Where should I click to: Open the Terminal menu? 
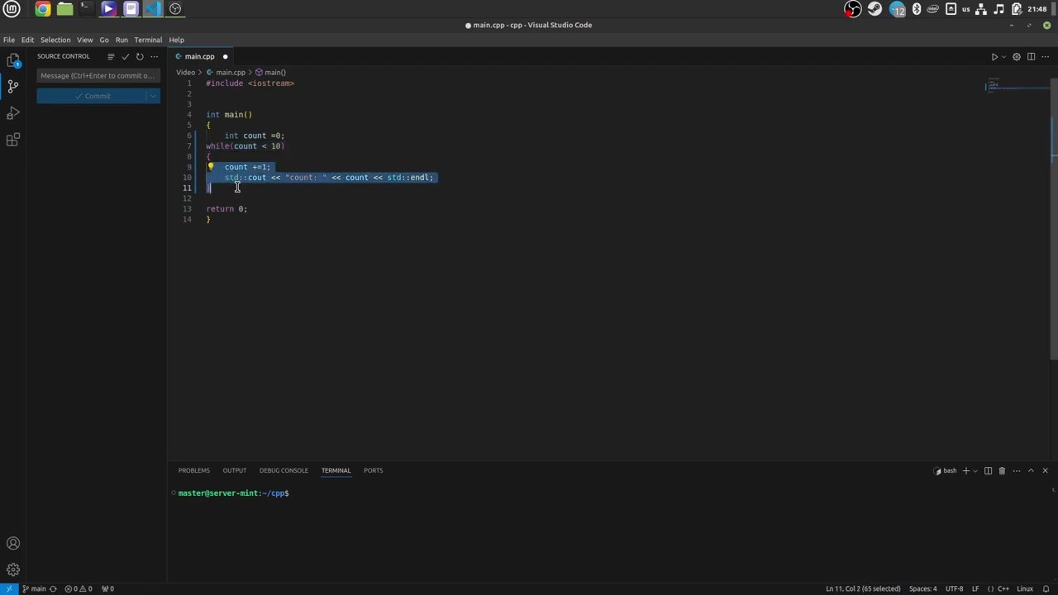(x=148, y=40)
